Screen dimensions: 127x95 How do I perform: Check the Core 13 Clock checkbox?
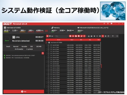coord(48,72)
